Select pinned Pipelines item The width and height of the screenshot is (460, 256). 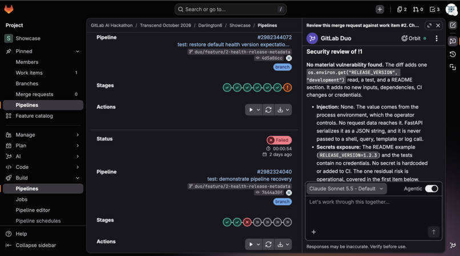tap(43, 105)
